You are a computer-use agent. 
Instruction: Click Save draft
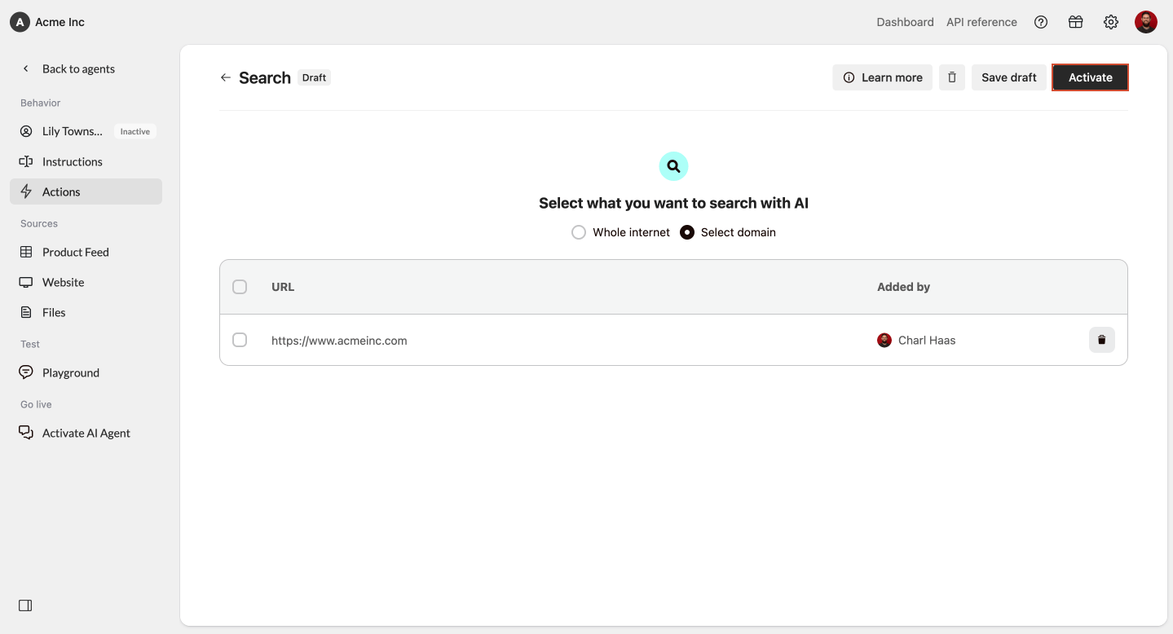click(x=1009, y=77)
